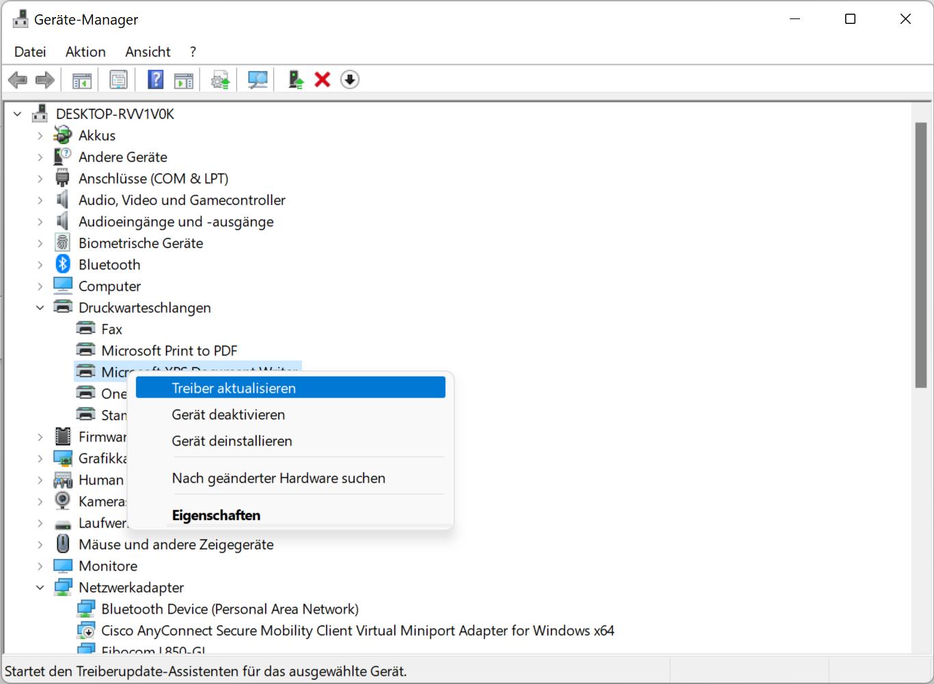Viewport: 934px width, 684px height.
Task: Click the back arrow toolbar icon
Action: [18, 80]
